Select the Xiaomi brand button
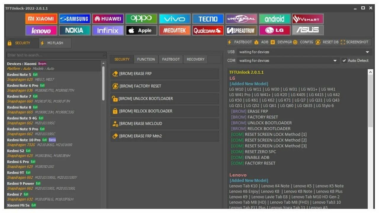379x213 pixels. tap(41, 19)
